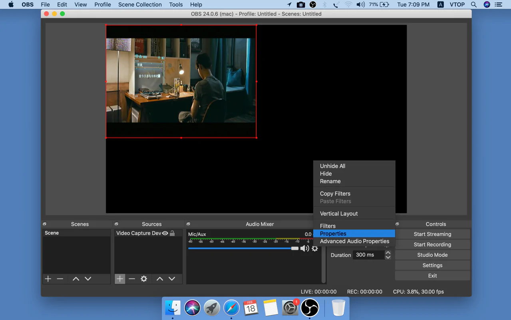Open Spotlight search in the menu bar
This screenshot has width=511, height=320.
[x=474, y=4]
